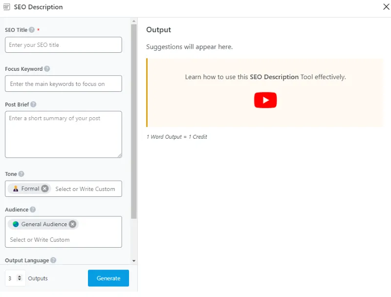
Task: Click the scroll up arrow in form panel
Action: tap(134, 21)
